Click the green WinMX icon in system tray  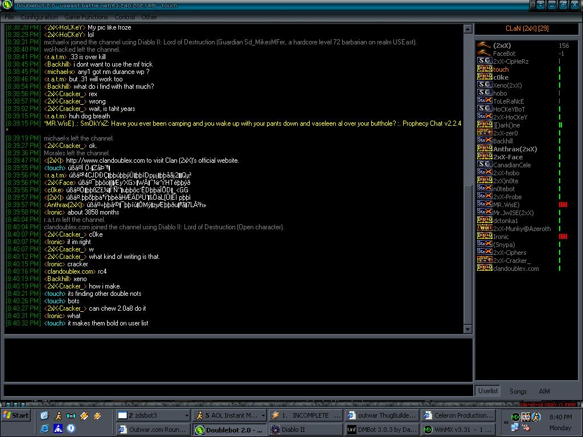point(515,417)
